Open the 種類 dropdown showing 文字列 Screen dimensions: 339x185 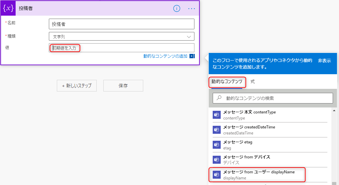[x=121, y=37]
